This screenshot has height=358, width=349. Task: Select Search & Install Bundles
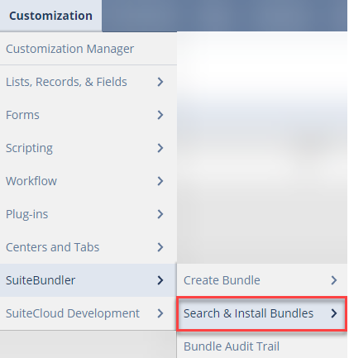coord(262,313)
